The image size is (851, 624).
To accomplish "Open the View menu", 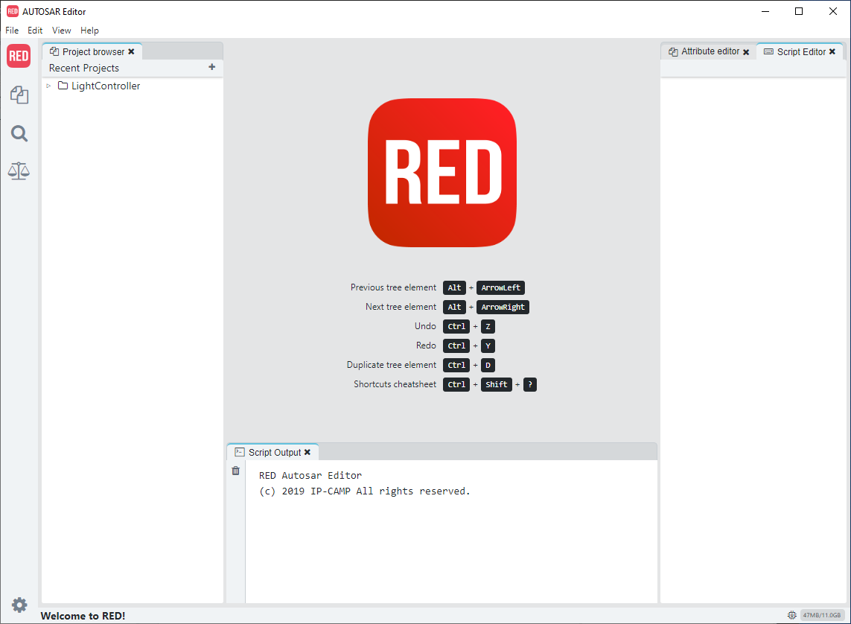I will click(61, 31).
